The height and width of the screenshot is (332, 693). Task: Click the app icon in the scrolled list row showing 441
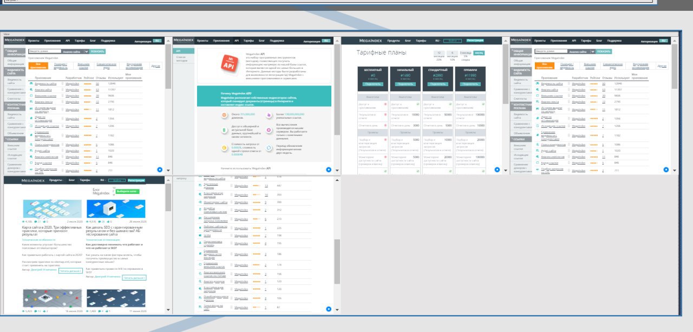click(x=200, y=185)
